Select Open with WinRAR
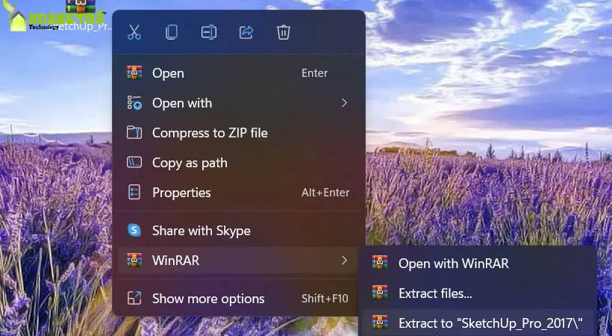The image size is (612, 336). (453, 264)
